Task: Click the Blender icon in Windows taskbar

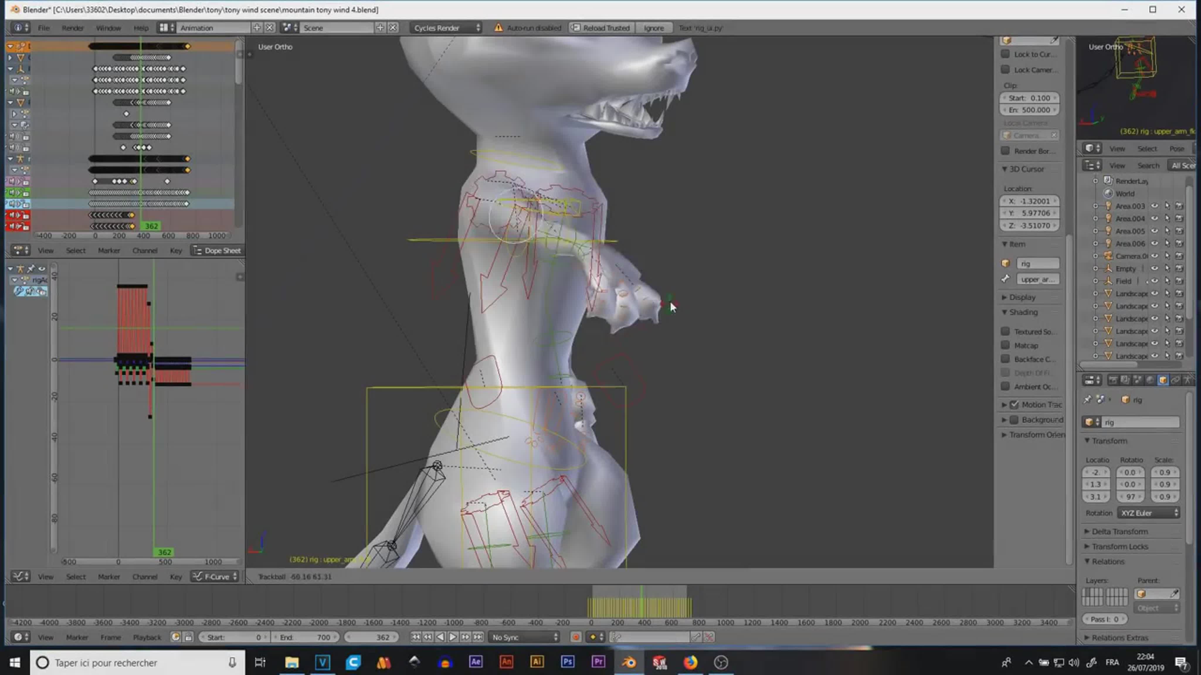Action: (628, 662)
